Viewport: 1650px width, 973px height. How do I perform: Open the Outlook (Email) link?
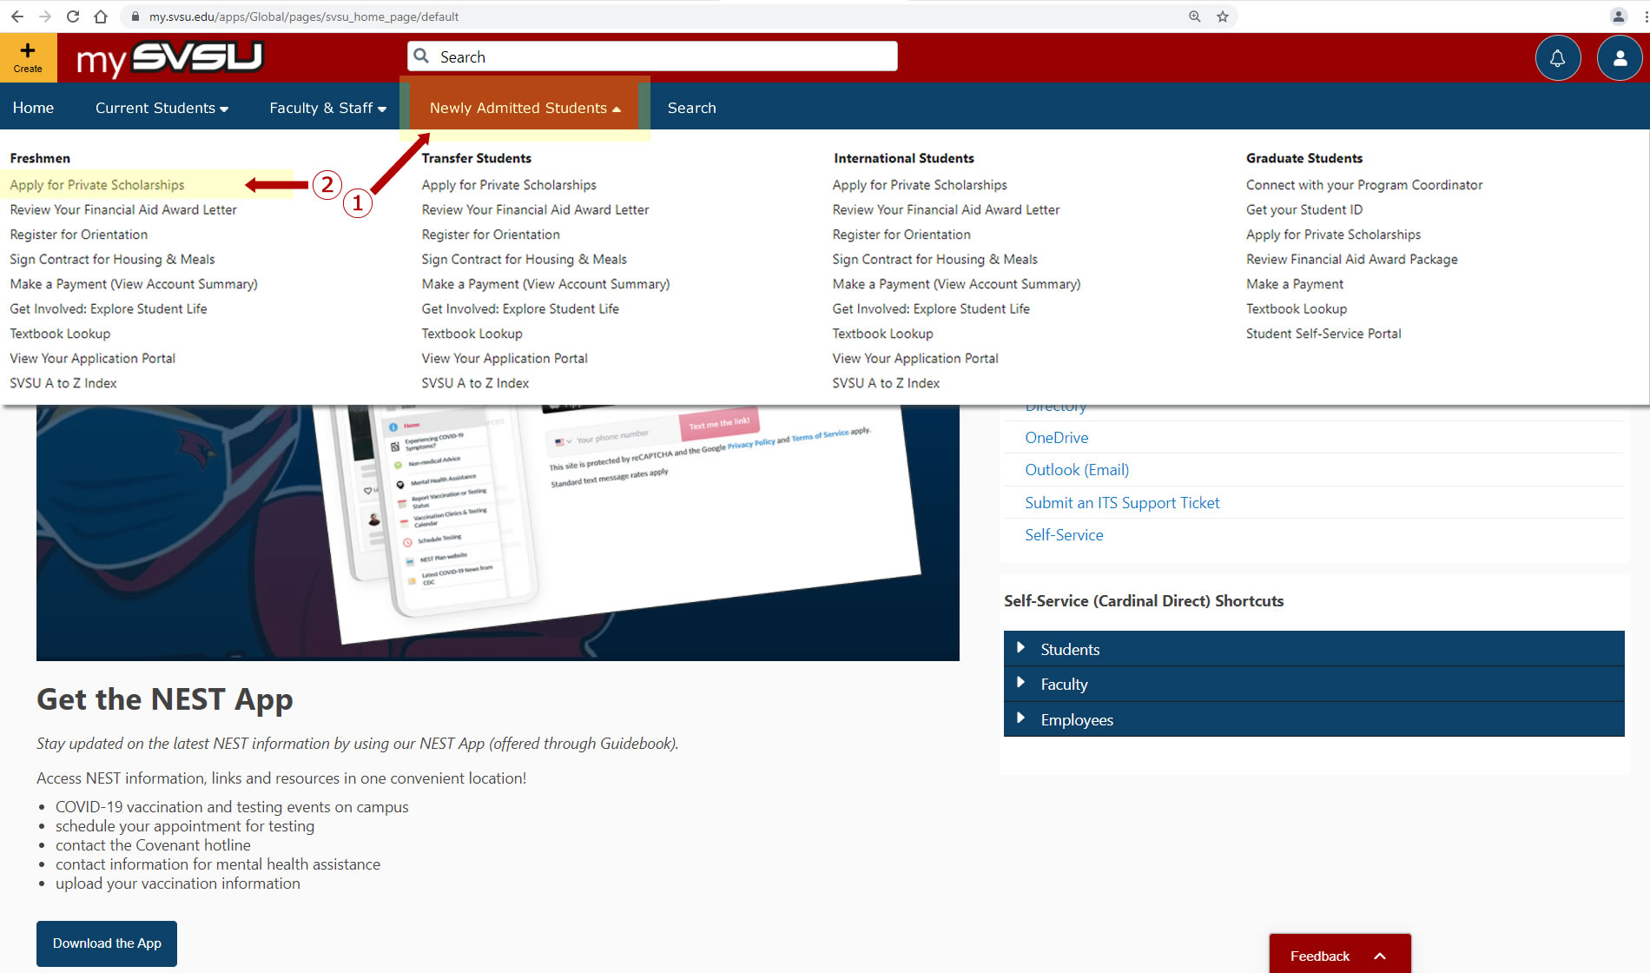(1077, 470)
